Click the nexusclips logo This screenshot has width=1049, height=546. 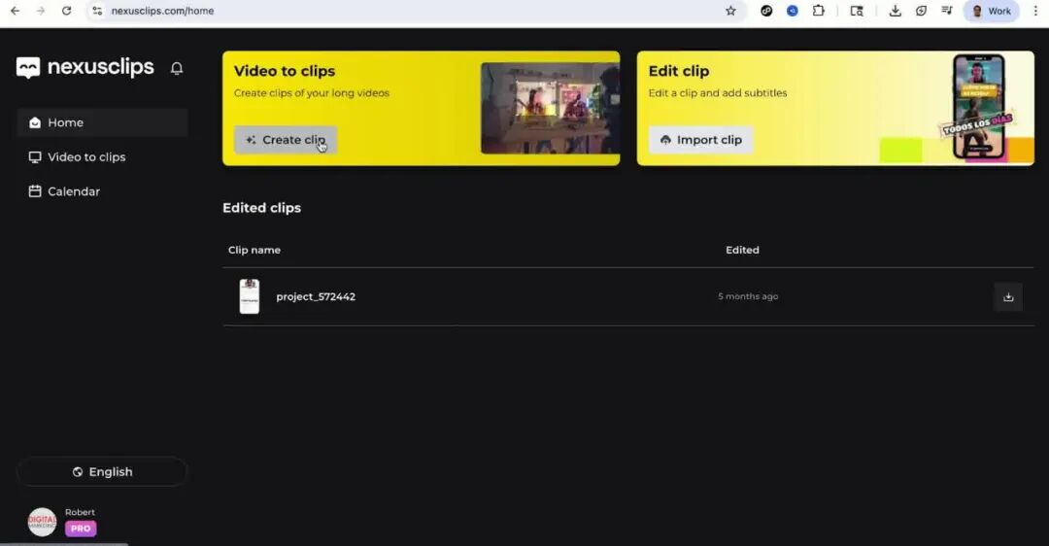[85, 67]
